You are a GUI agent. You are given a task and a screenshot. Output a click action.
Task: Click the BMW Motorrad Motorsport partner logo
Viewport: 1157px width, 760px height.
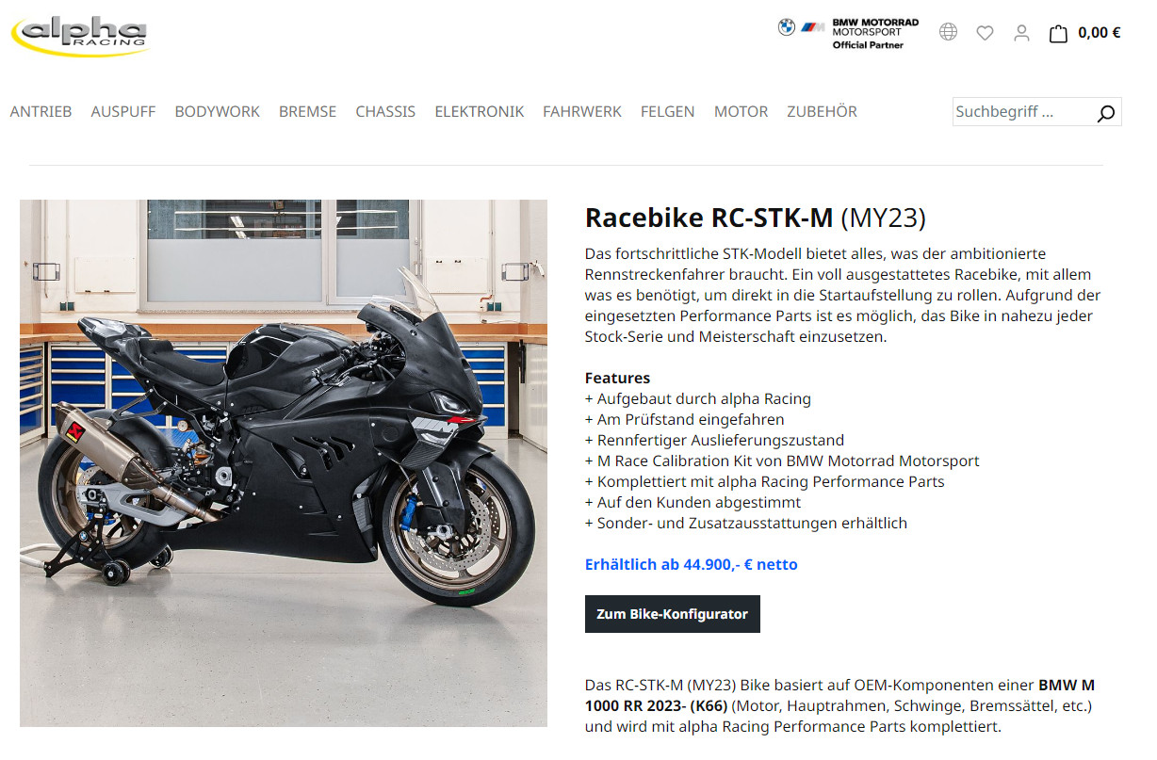(x=848, y=33)
